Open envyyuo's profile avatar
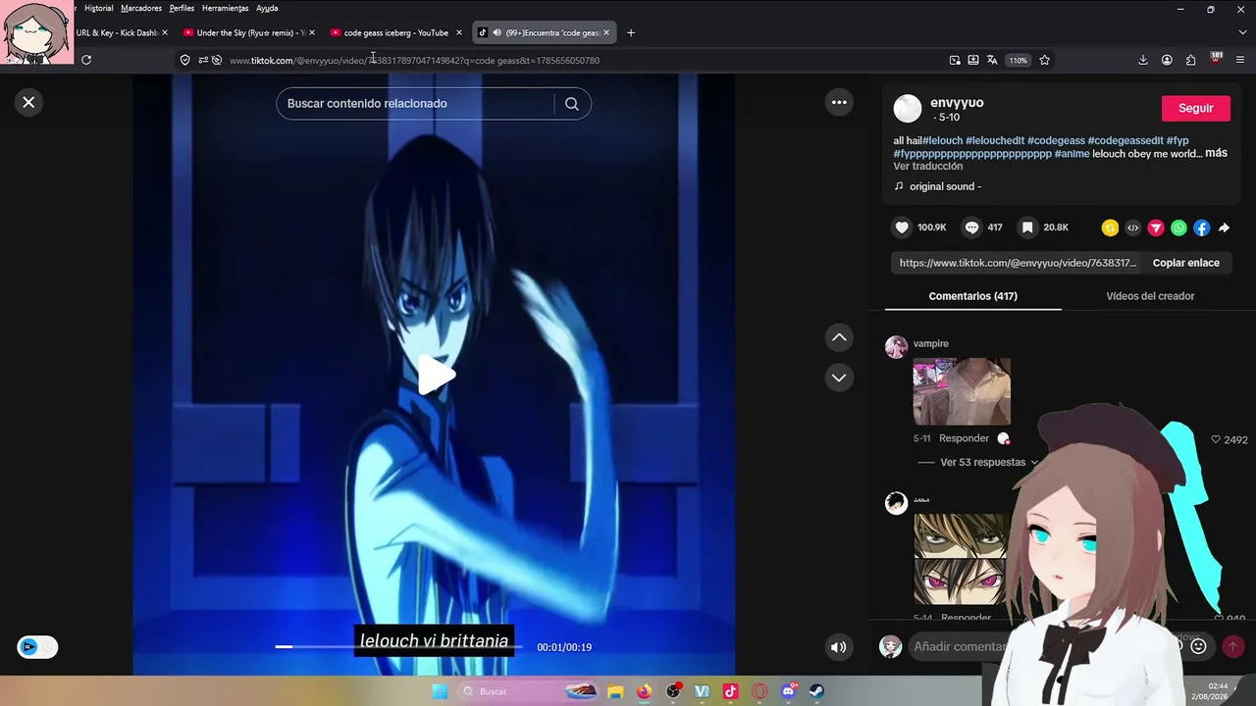 tap(908, 108)
